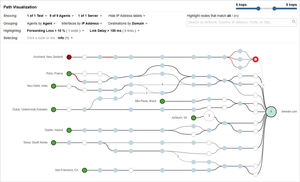The height and width of the screenshot is (182, 300).
Task: Click the left hops slider handle
Action: 258,8
